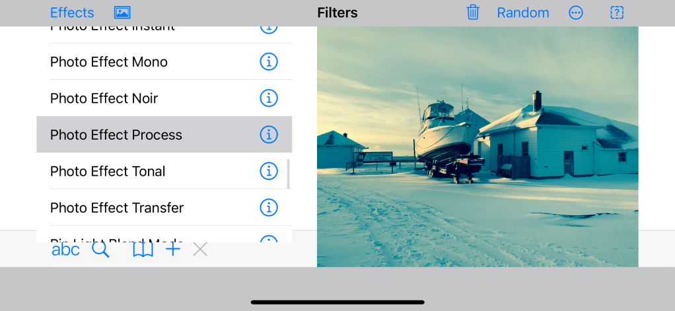Image resolution: width=675 pixels, height=311 pixels.
Task: Toggle abc alphabetical sort
Action: point(65,250)
